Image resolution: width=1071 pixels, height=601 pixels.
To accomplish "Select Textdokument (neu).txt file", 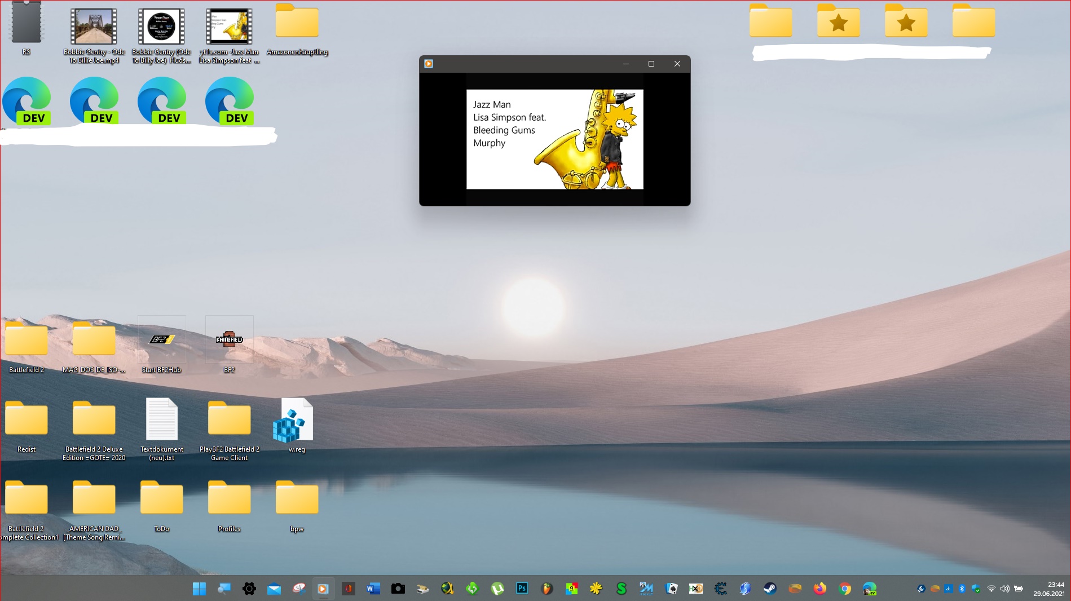I will tap(162, 430).
